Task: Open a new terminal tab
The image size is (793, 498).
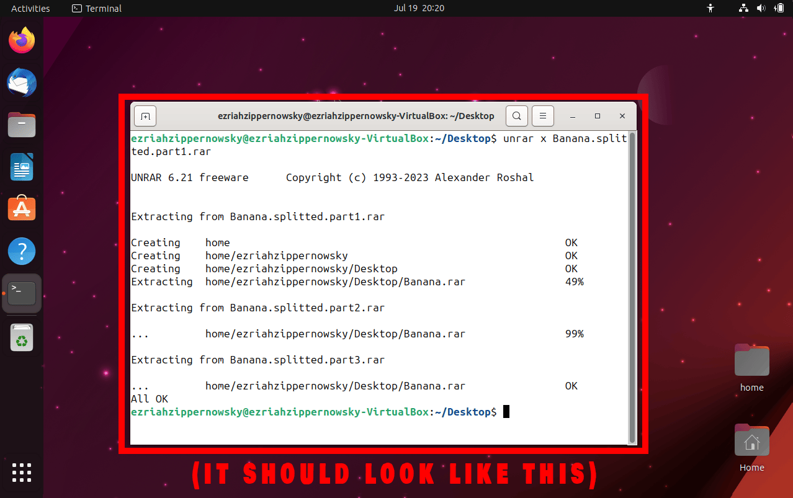Action: pos(145,115)
